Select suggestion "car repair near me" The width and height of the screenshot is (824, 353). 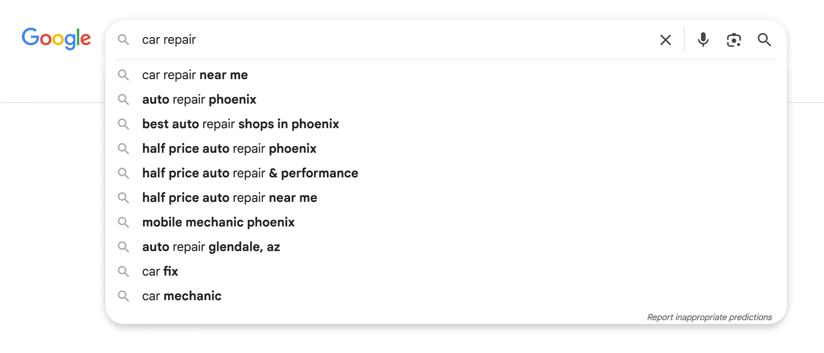coord(195,75)
